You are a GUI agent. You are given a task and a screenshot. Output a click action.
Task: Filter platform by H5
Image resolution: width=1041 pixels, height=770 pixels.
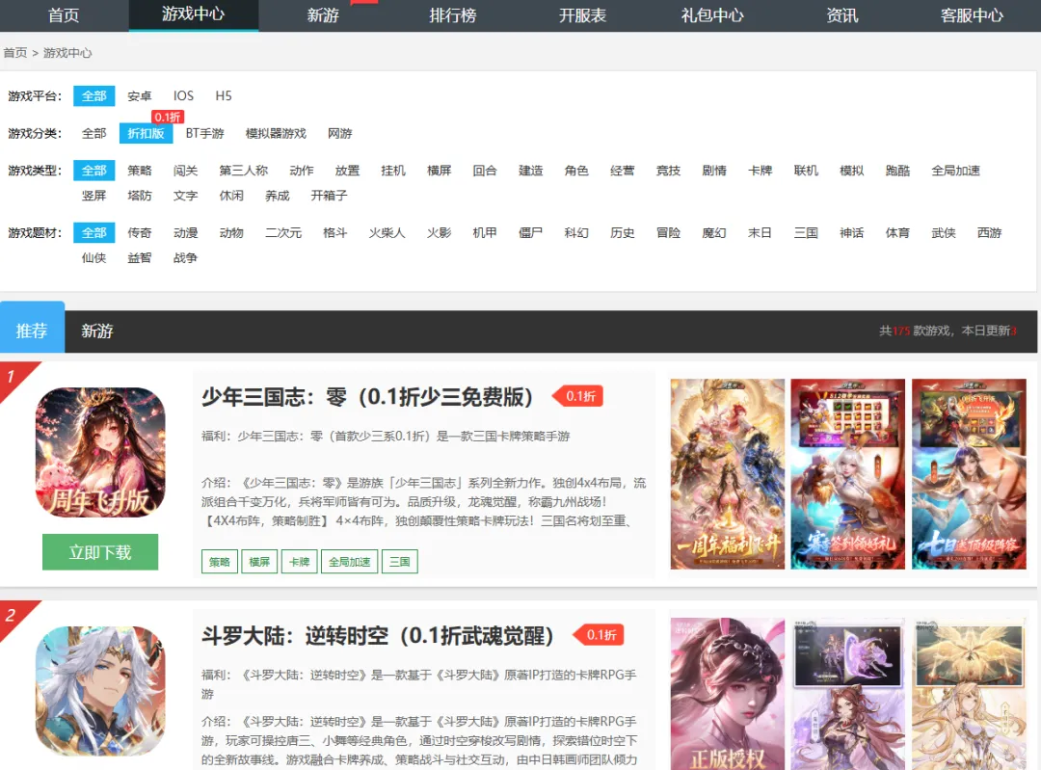[x=224, y=96]
